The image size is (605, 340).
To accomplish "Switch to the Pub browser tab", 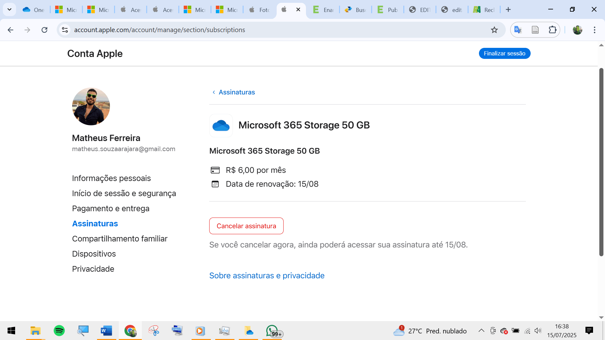I will (x=388, y=10).
